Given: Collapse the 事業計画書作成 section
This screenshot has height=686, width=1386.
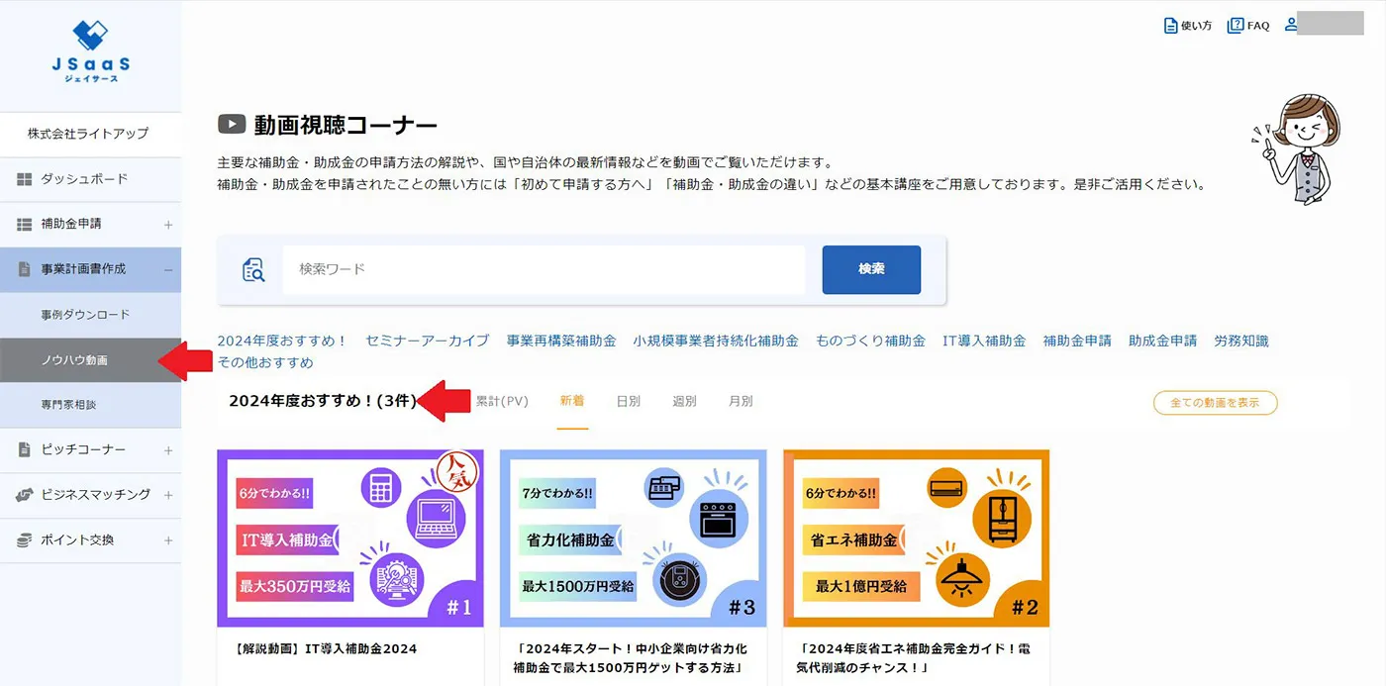Looking at the screenshot, I should [x=168, y=269].
